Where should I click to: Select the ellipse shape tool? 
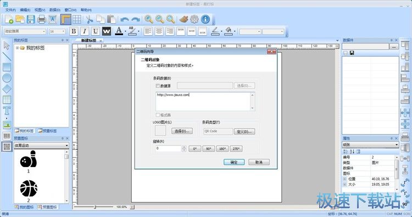tap(7, 78)
